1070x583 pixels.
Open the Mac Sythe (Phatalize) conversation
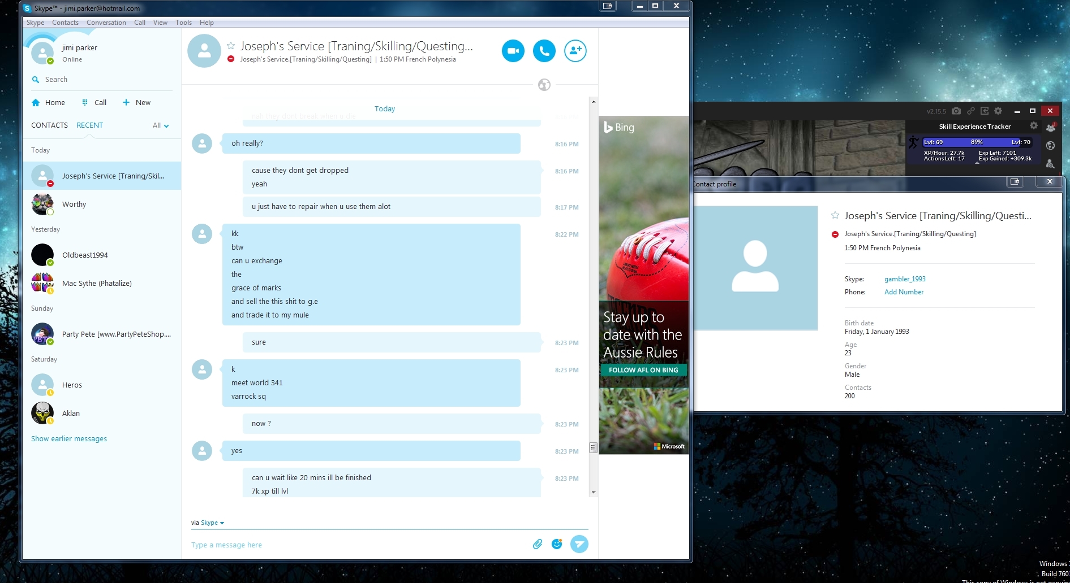(x=102, y=283)
